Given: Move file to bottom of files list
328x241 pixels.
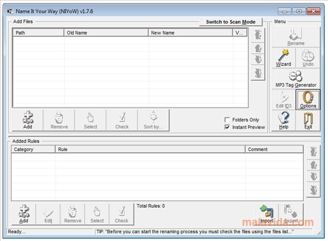Looking at the screenshot, I should pos(258,73).
